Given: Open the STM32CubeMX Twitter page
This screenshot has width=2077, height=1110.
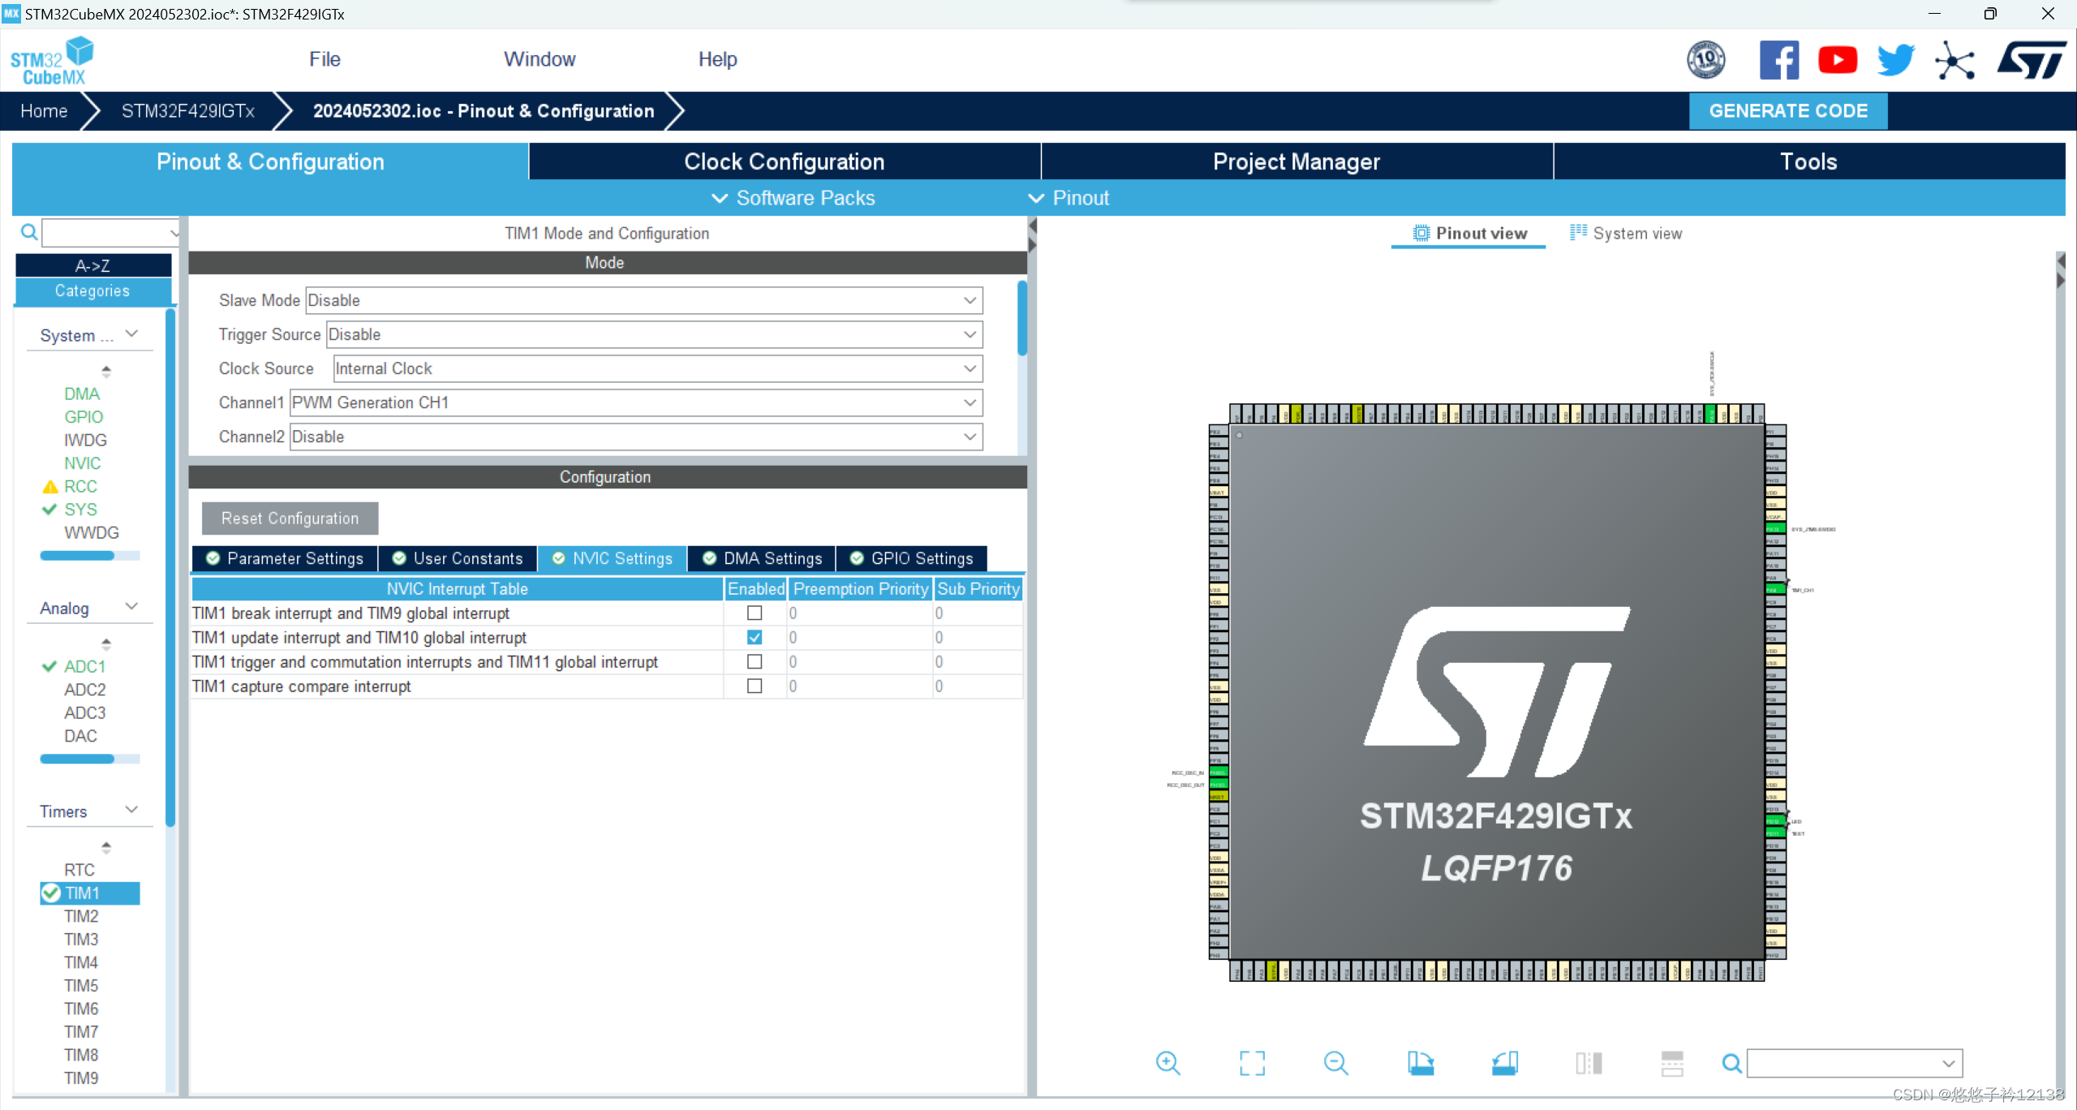Looking at the screenshot, I should click(1895, 59).
